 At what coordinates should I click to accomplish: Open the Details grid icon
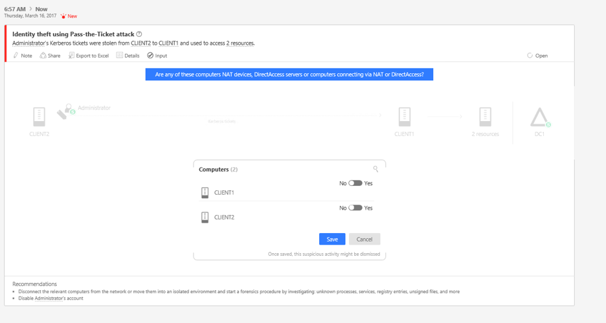click(119, 55)
